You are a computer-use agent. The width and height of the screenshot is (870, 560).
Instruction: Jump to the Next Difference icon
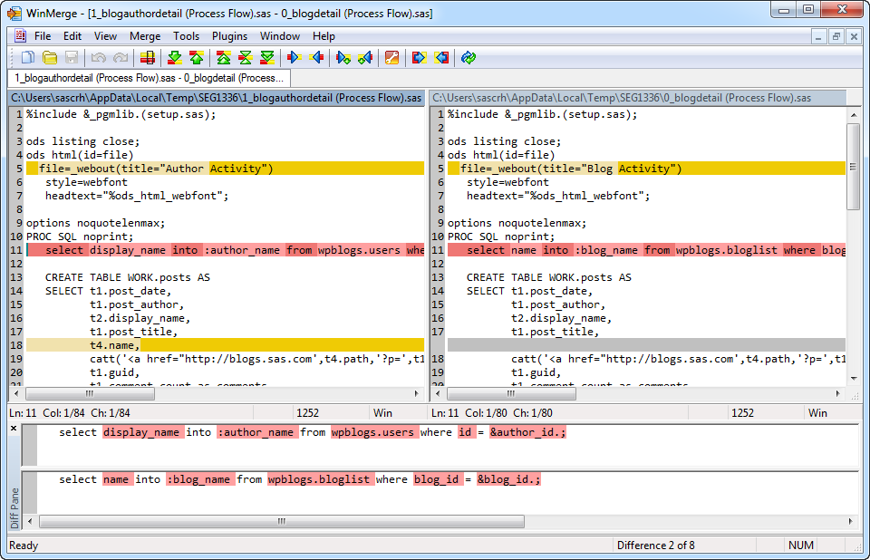(175, 58)
